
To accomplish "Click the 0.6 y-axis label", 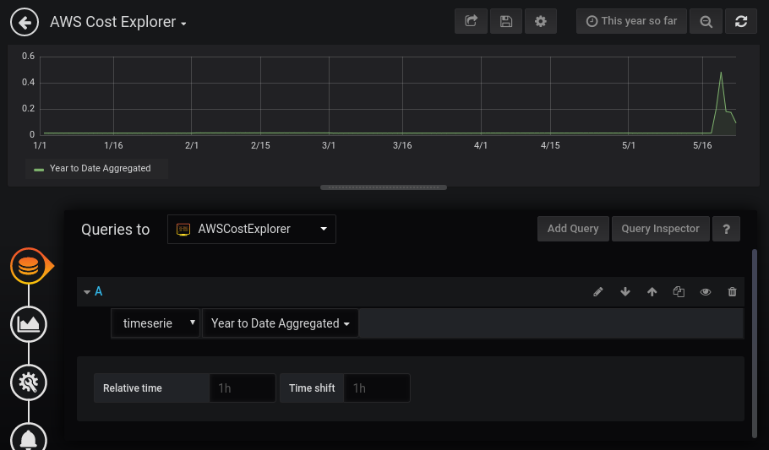I will click(29, 57).
